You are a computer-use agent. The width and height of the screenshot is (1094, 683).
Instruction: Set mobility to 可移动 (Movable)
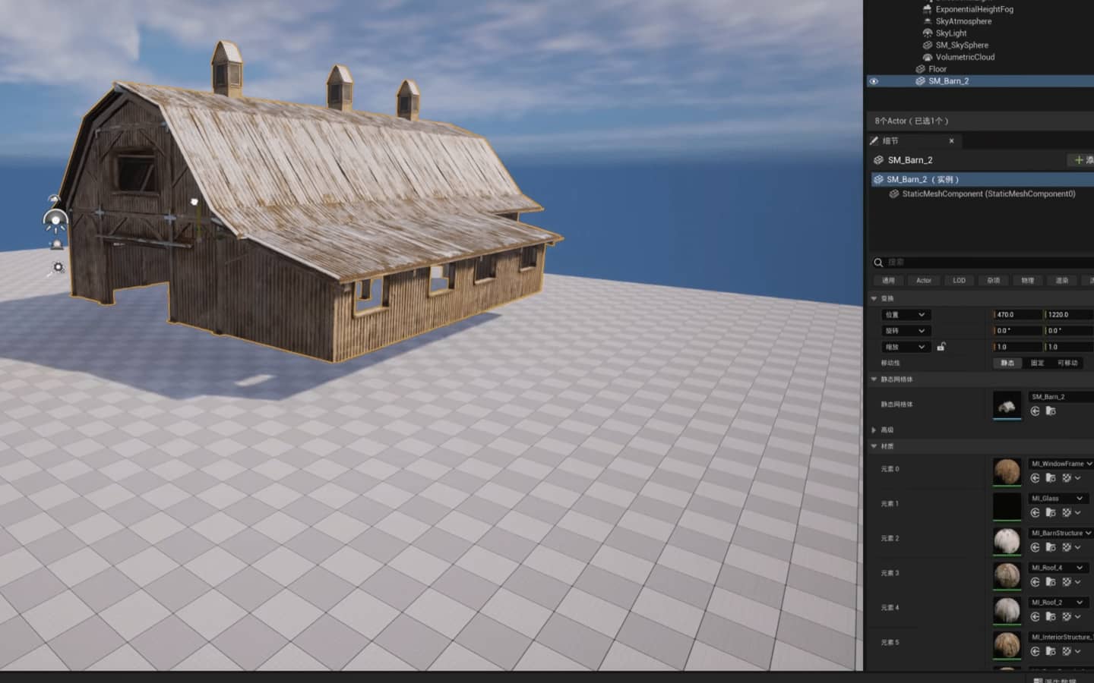pyautogui.click(x=1067, y=363)
